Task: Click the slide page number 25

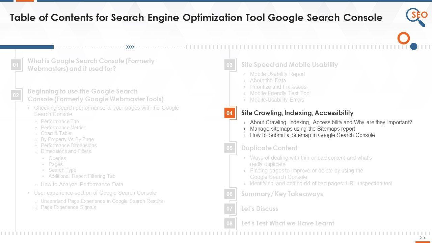Action: (x=423, y=238)
